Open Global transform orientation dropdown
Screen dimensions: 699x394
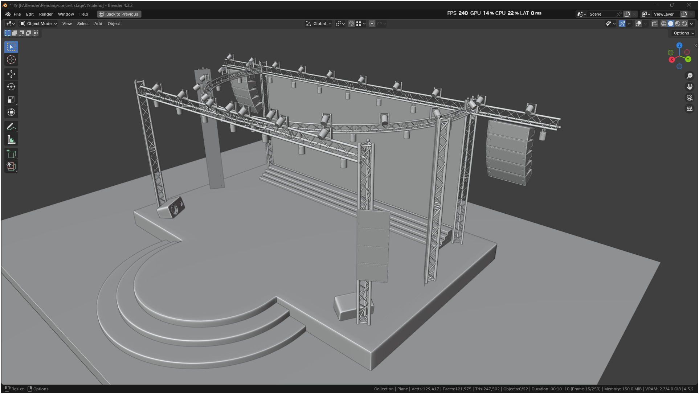[319, 24]
